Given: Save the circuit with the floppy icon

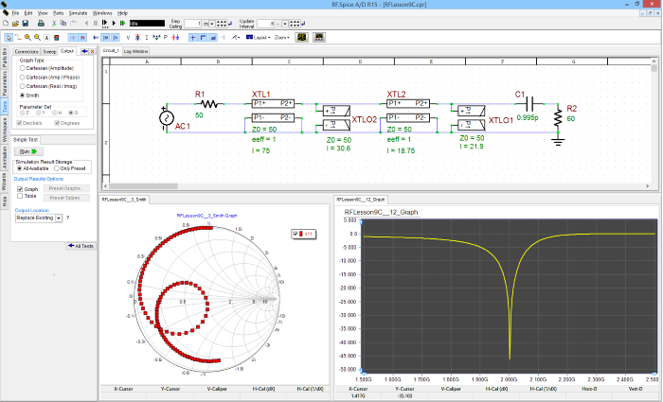Looking at the screenshot, I should pyautogui.click(x=26, y=24).
